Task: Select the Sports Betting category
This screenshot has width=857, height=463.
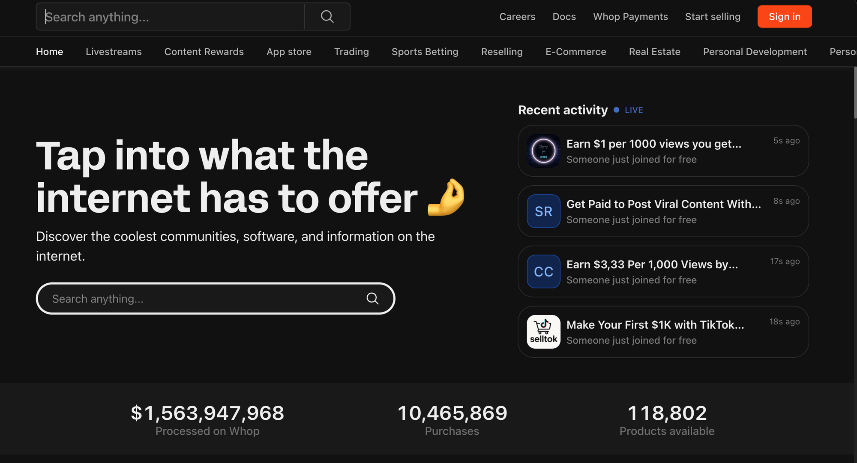Action: 425,52
